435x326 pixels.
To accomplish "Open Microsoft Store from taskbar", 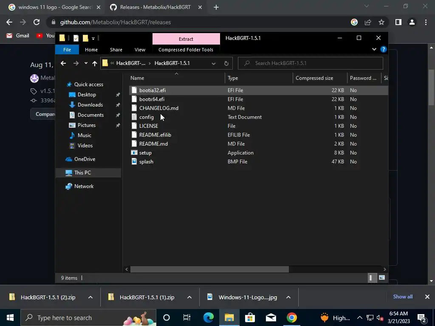I will coord(250,318).
